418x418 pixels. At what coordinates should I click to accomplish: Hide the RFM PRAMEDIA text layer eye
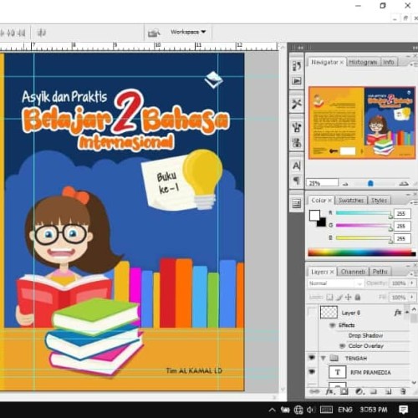[x=312, y=371]
